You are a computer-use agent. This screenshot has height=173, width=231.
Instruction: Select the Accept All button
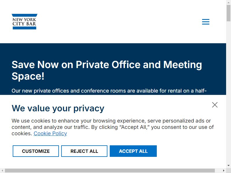[133, 151]
